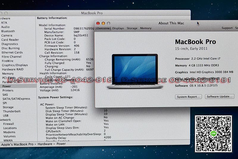Close the About This Mac window

tap(98, 23)
